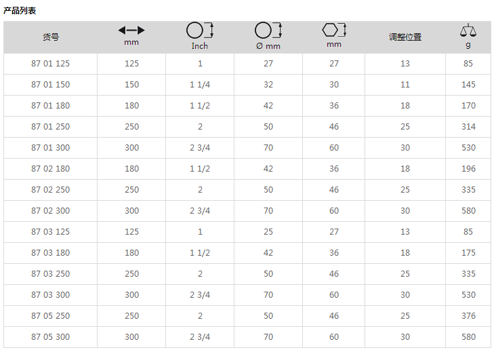Click the 调整位置 column header
This screenshot has height=352, width=496.
405,37
